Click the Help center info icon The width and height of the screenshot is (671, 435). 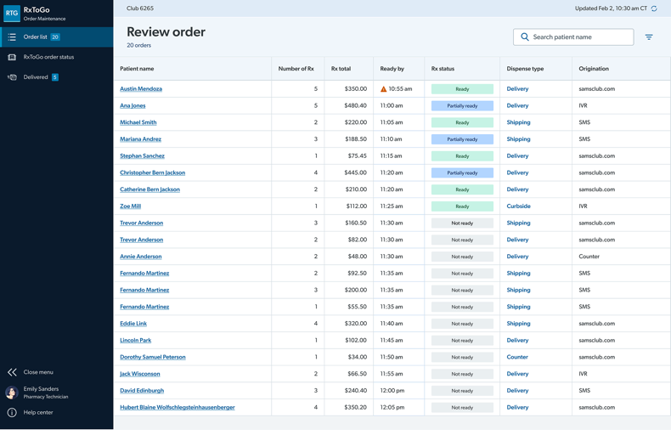click(x=12, y=412)
